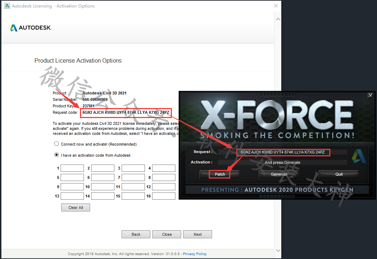The width and height of the screenshot is (377, 259).
Task: Click the Close button beside Back
Action: 167,234
